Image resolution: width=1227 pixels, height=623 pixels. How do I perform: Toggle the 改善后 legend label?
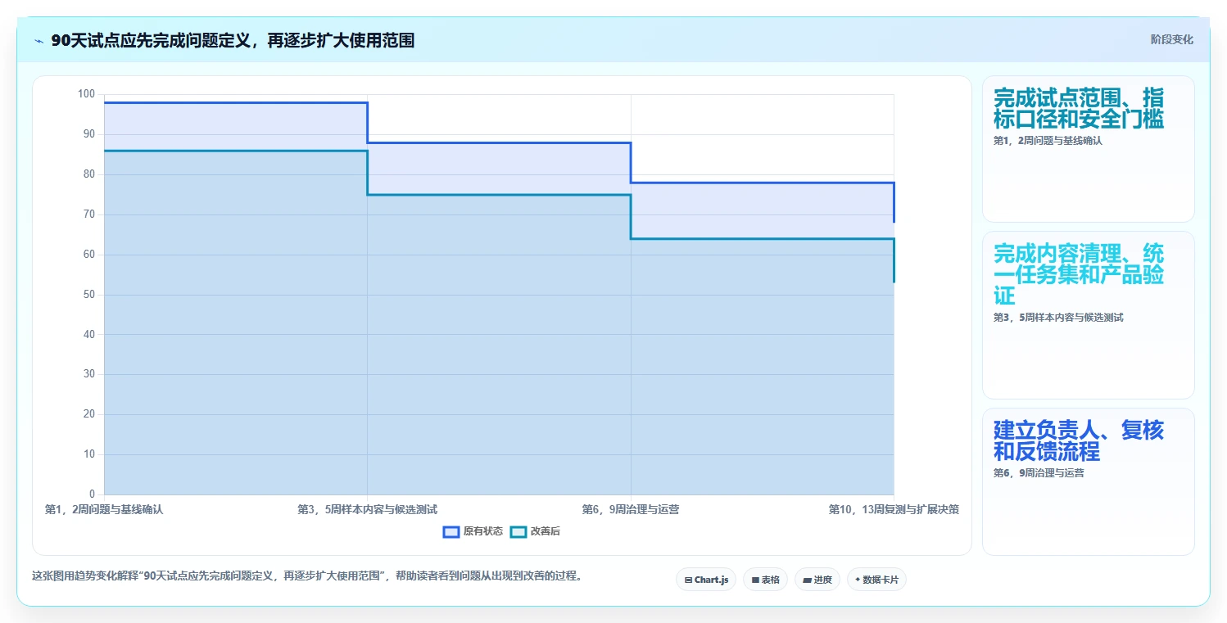[x=546, y=531]
